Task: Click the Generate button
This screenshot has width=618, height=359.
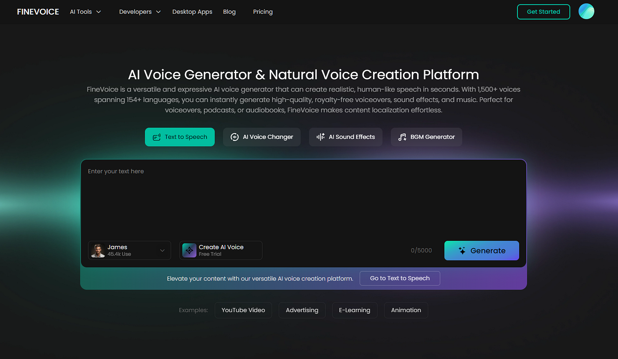Action: (482, 251)
